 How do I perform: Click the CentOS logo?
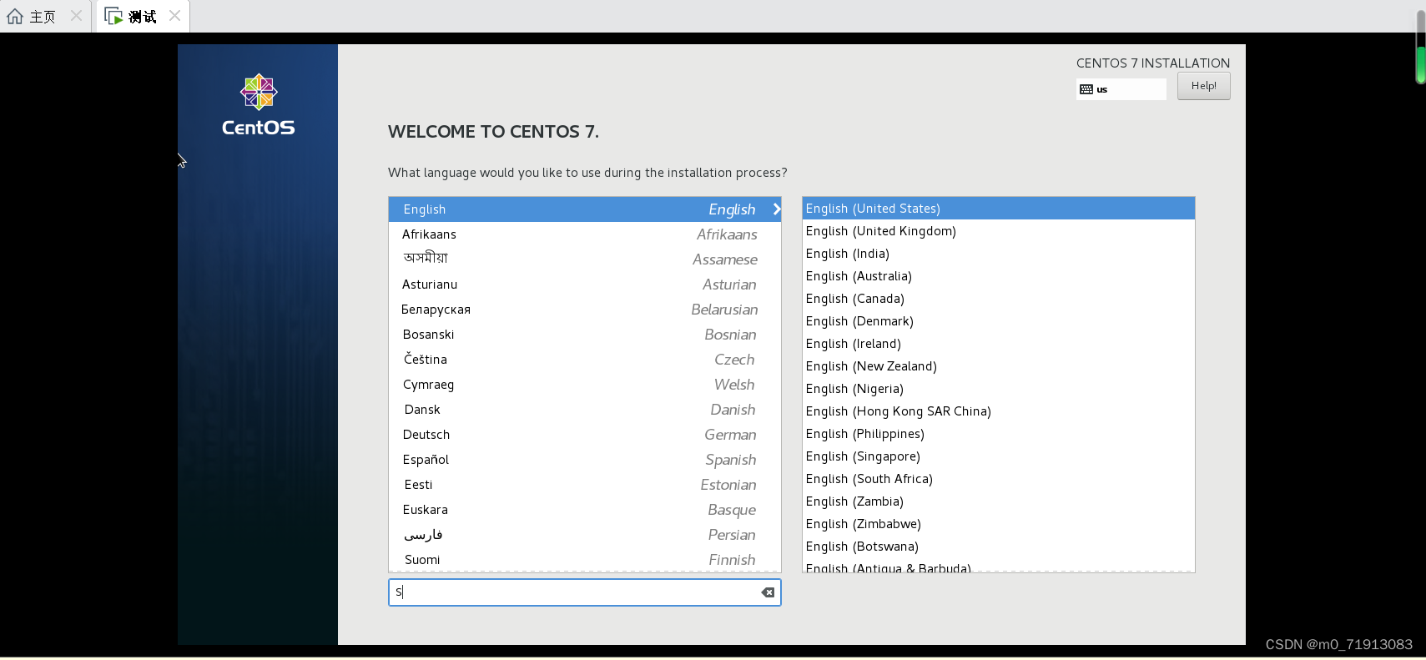coord(258,105)
